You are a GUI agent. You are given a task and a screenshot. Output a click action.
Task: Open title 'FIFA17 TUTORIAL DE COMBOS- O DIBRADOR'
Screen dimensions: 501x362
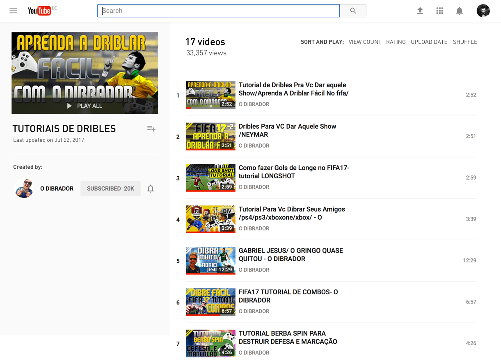click(288, 296)
